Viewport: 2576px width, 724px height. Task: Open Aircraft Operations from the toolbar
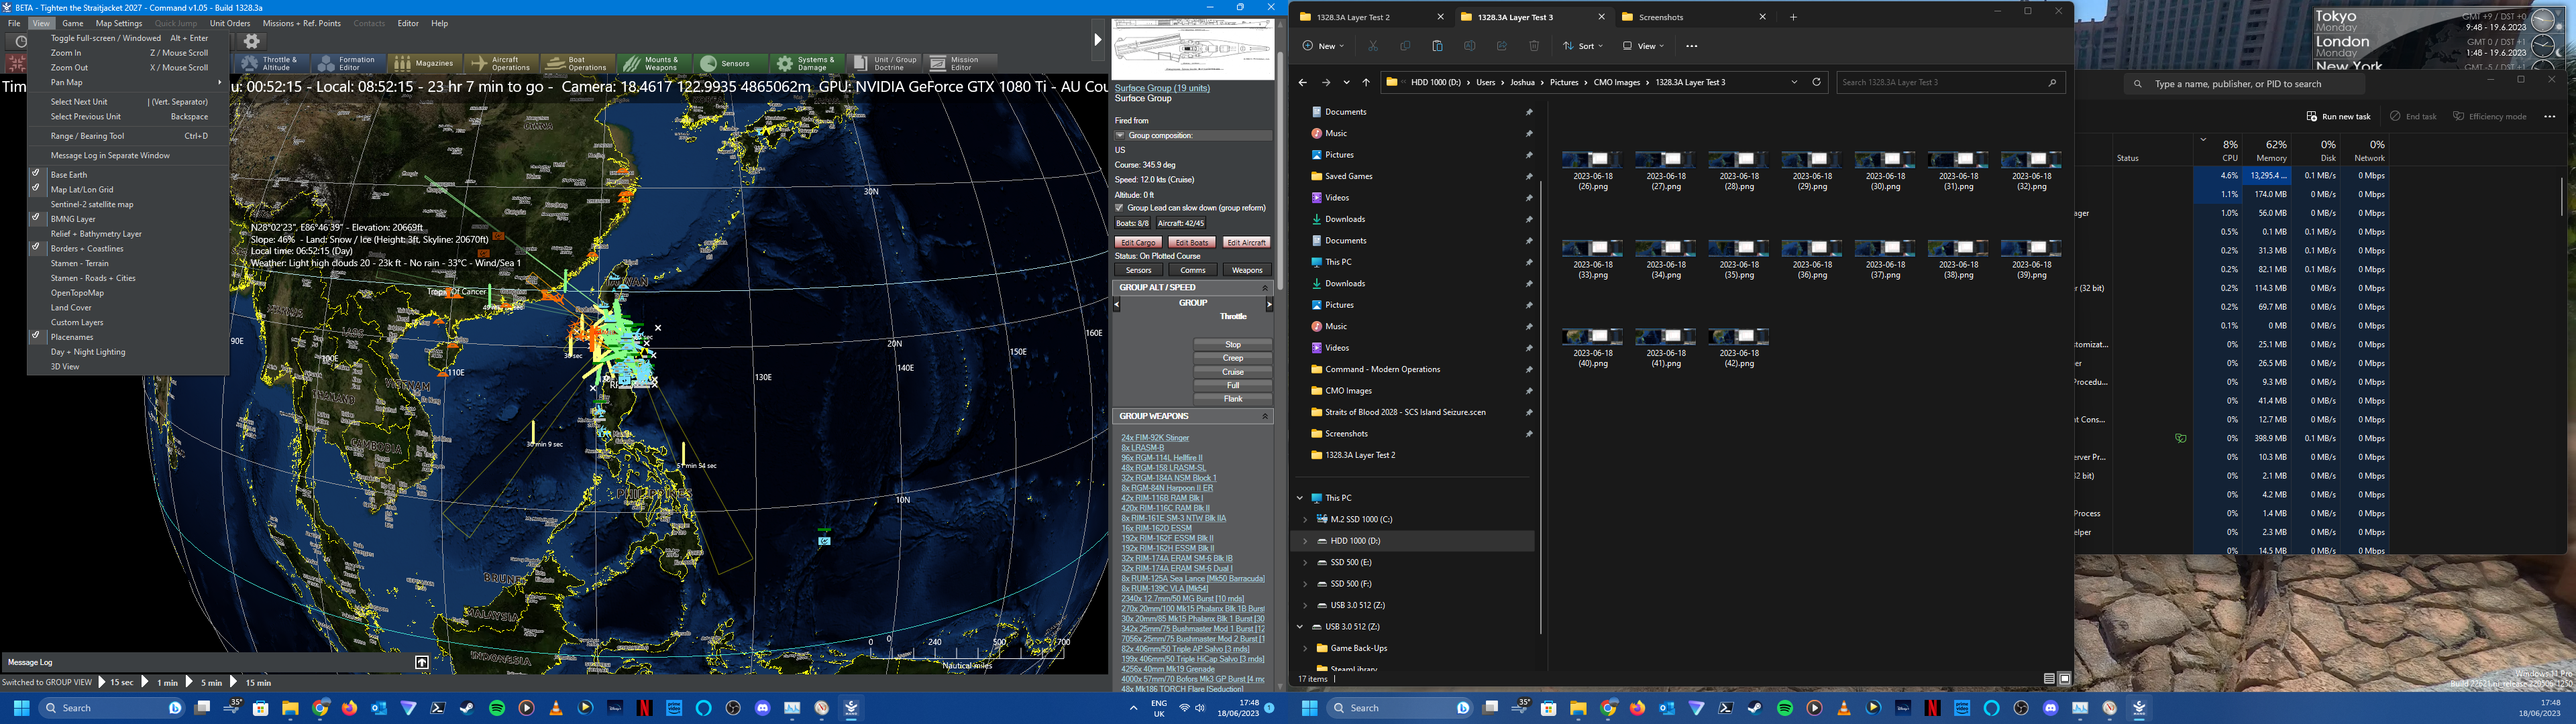click(501, 63)
